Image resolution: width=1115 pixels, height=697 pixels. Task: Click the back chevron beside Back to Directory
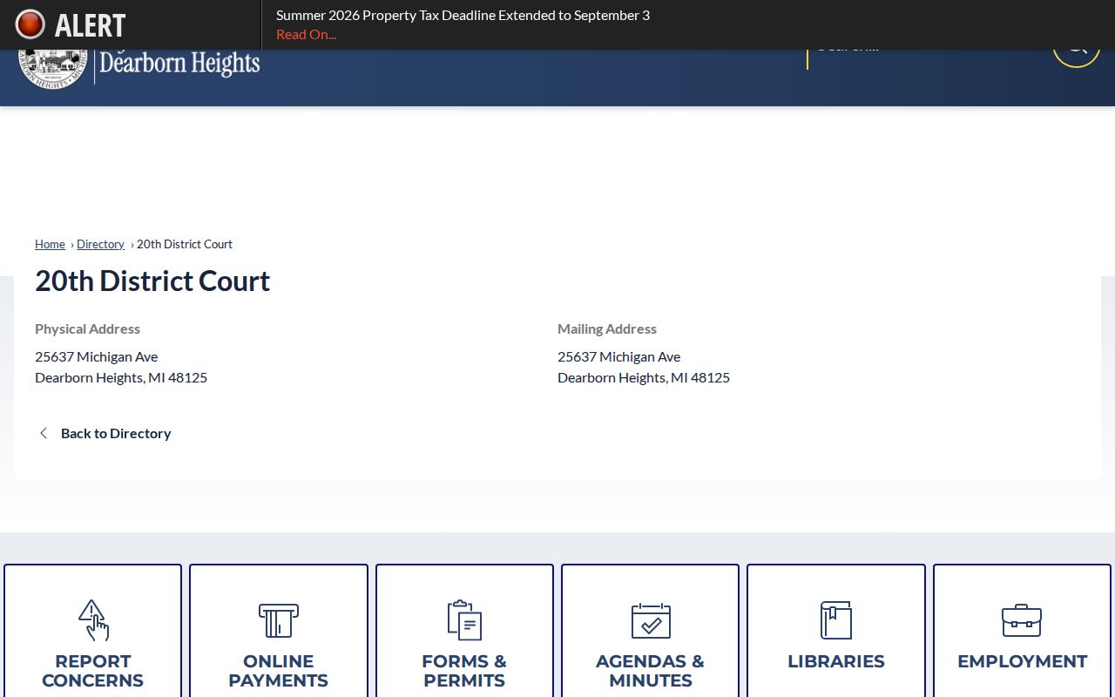tap(44, 433)
